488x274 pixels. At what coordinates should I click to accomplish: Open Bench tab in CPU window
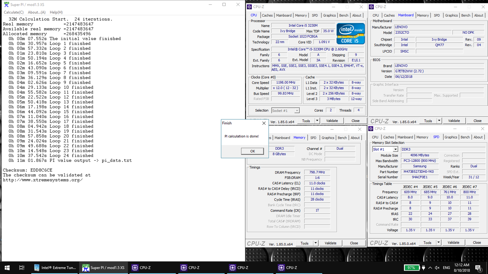pos(344,15)
